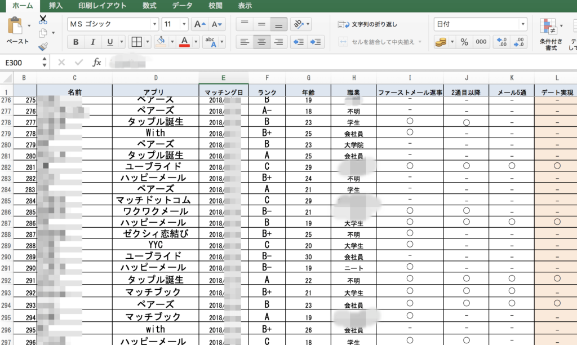Click the ゼクシィ恋結び cell
This screenshot has width=577, height=345.
[x=156, y=234]
